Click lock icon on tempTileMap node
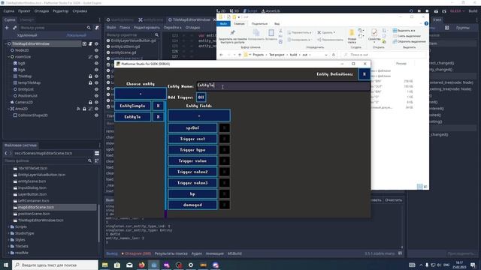Screen dimensions: 481x270 point(90,82)
